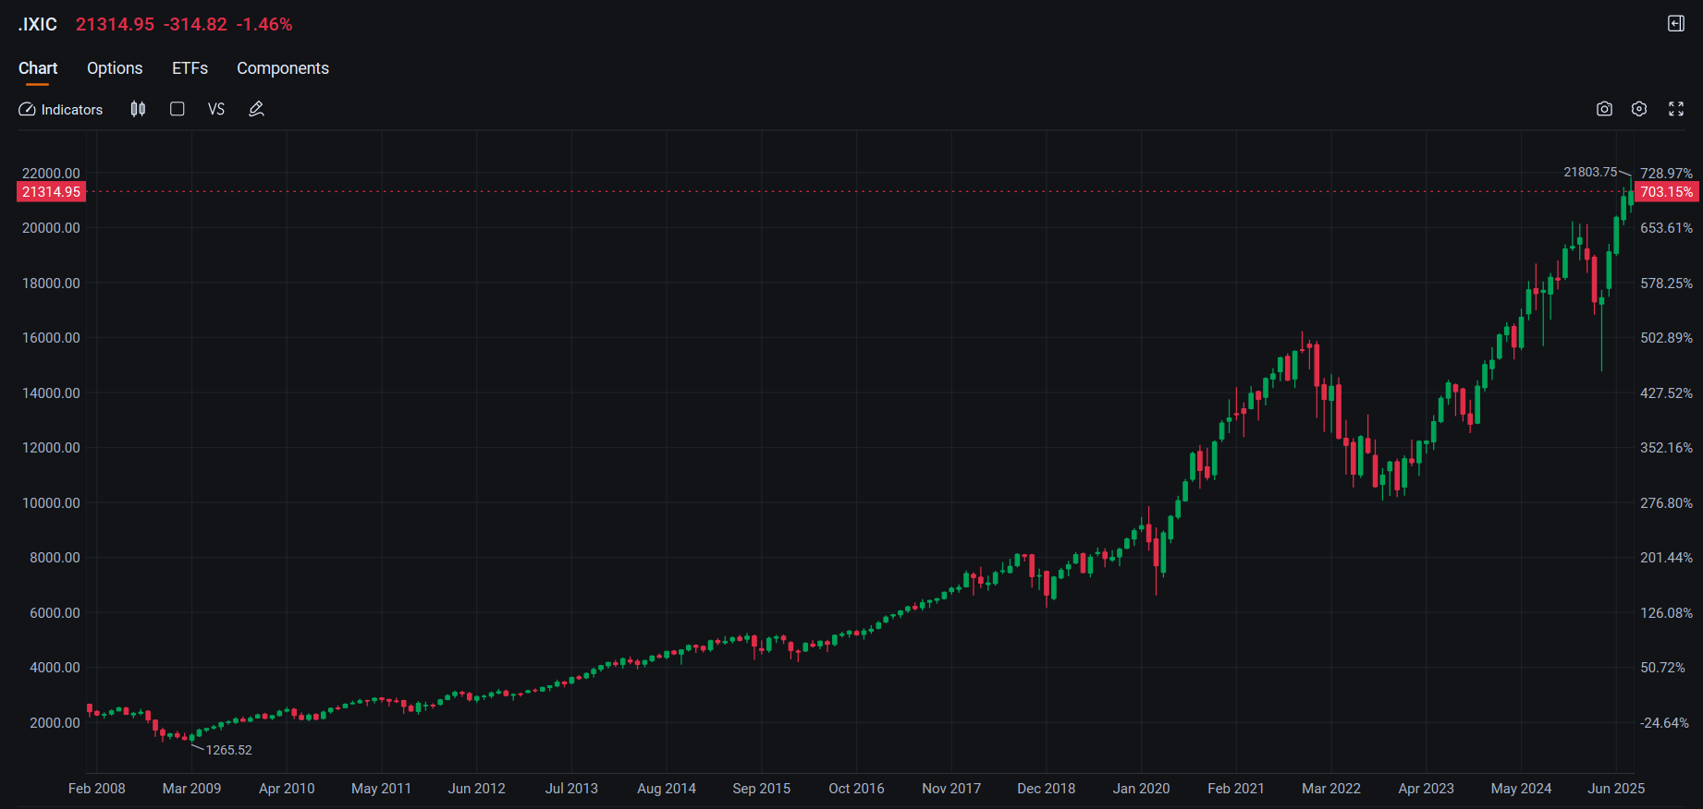Select the pencil drawing tool
The height and width of the screenshot is (809, 1703).
[x=257, y=109]
